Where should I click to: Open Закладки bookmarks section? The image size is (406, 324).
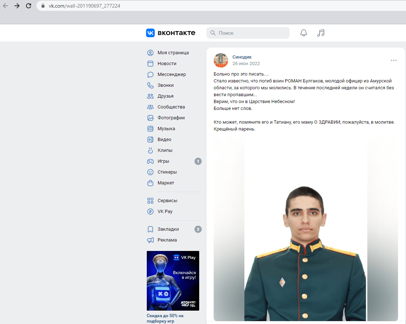click(168, 229)
